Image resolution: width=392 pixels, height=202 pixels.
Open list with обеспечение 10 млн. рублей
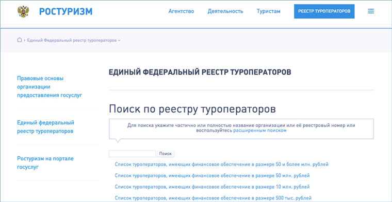pyautogui.click(x=213, y=187)
